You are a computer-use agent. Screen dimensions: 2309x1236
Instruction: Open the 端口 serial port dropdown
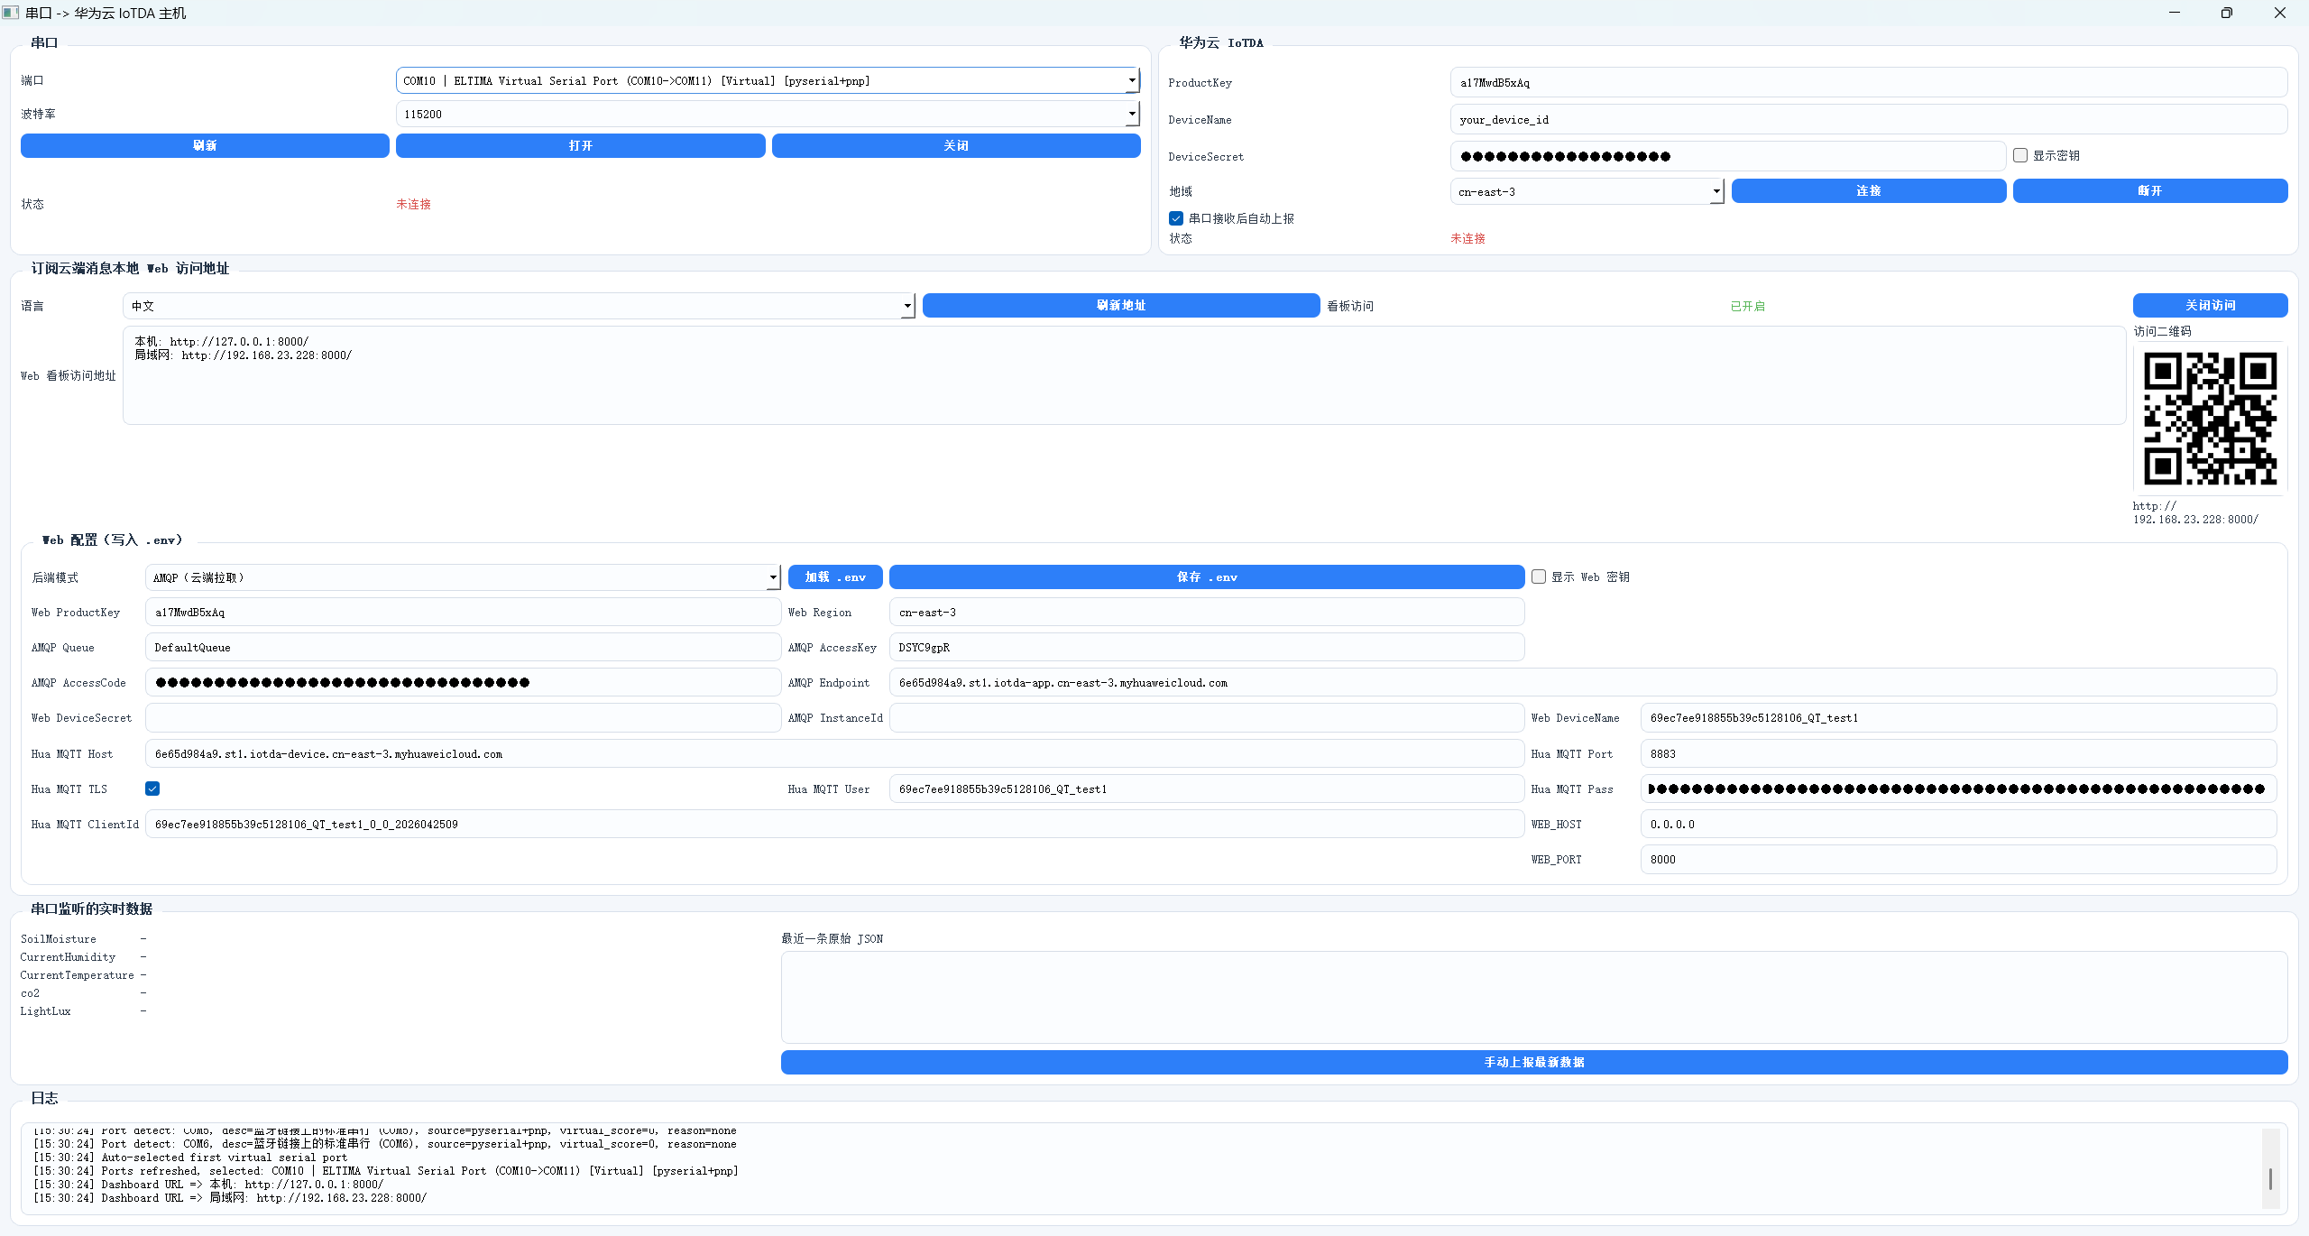click(768, 80)
